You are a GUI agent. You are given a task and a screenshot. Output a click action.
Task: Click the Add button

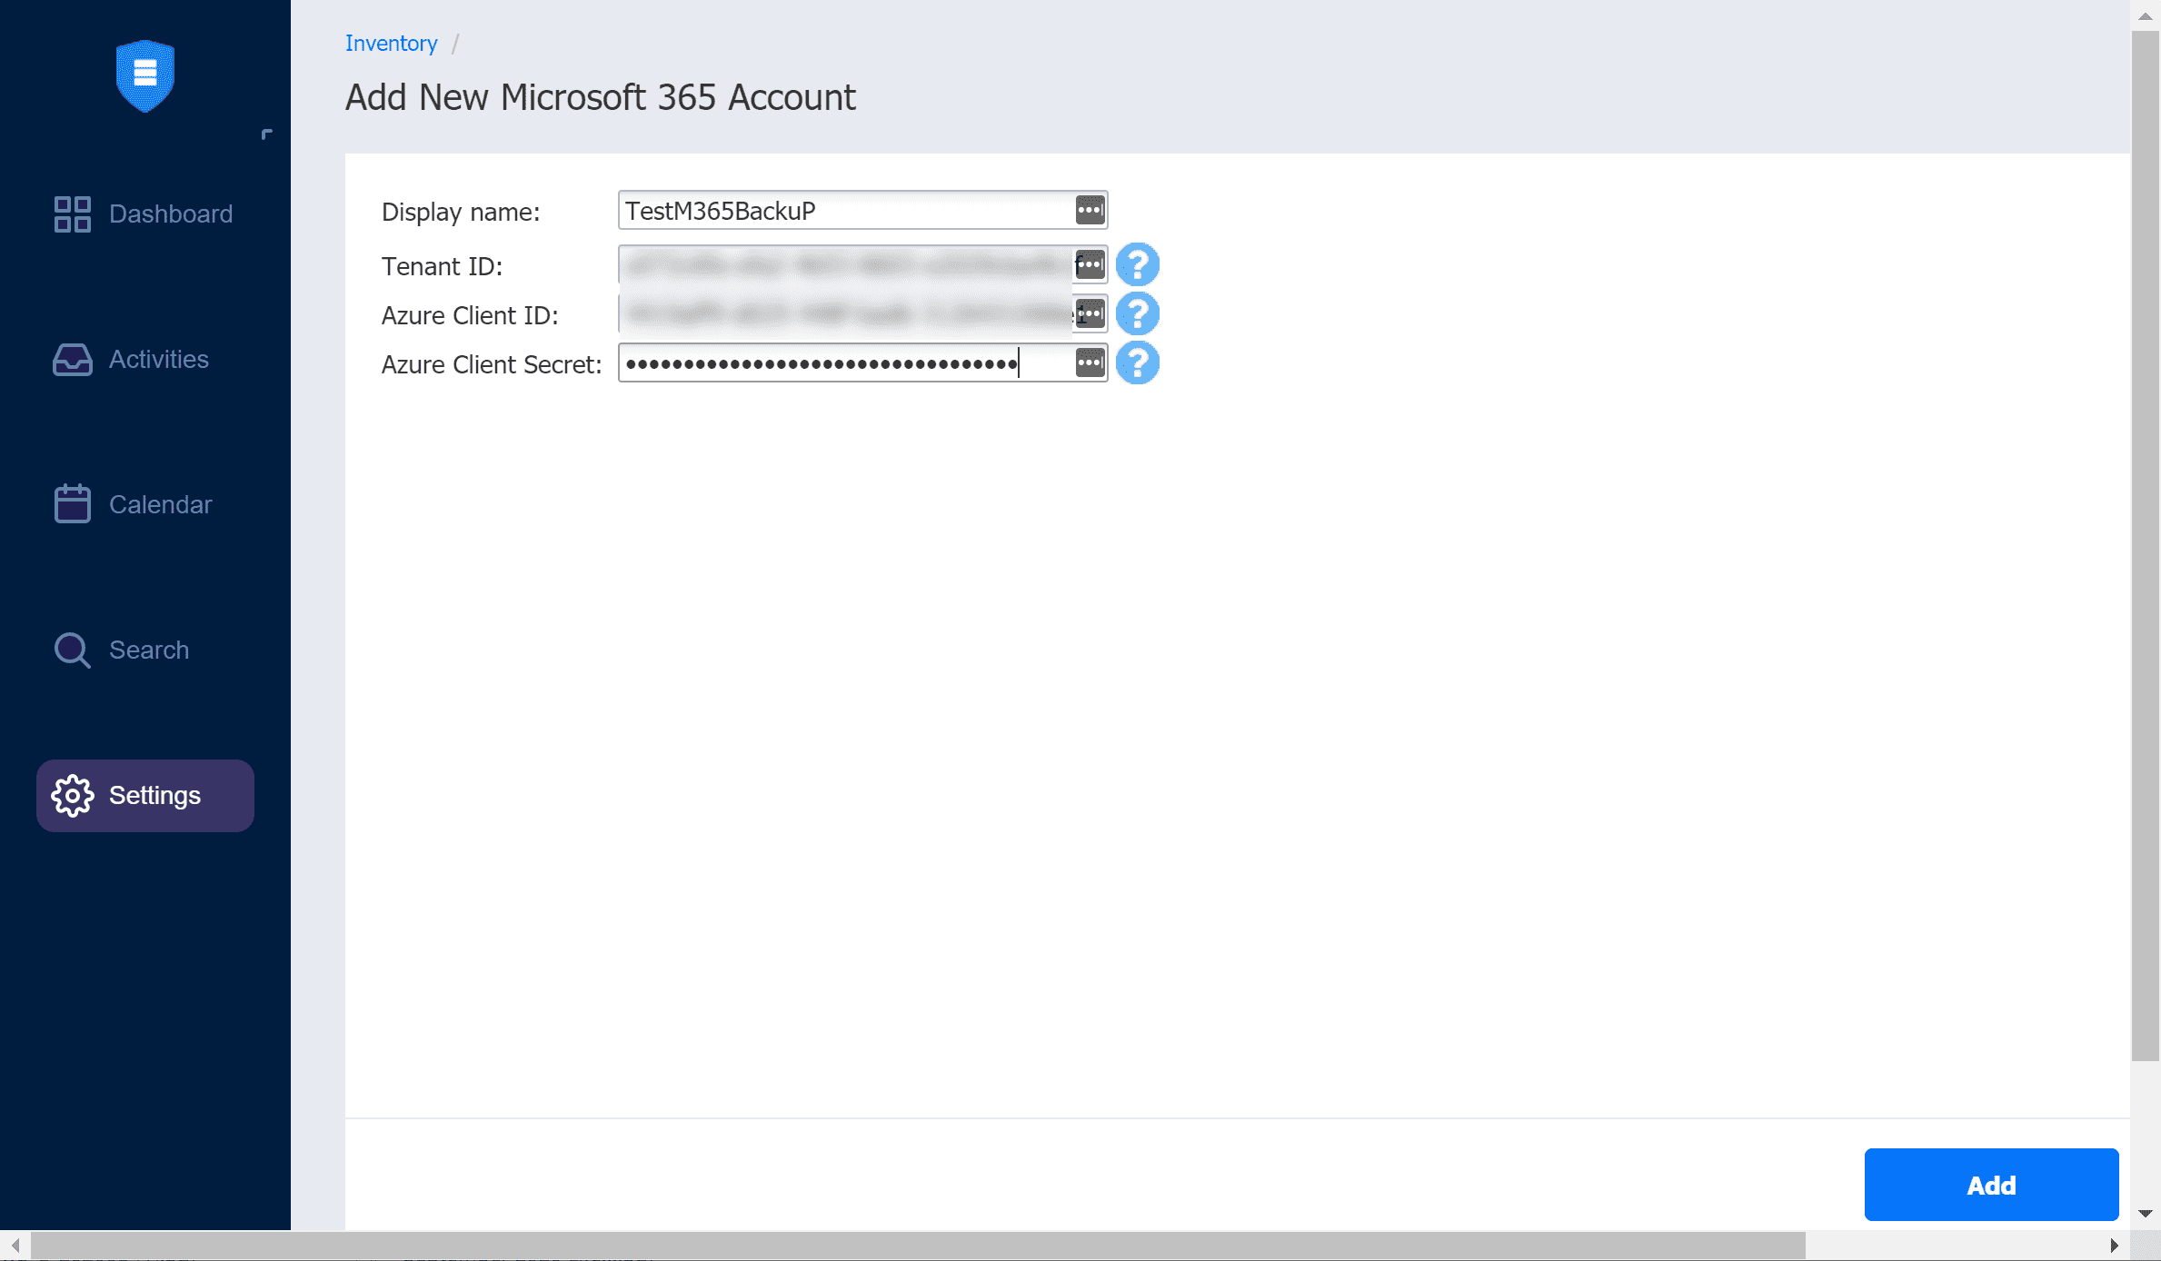(1990, 1185)
